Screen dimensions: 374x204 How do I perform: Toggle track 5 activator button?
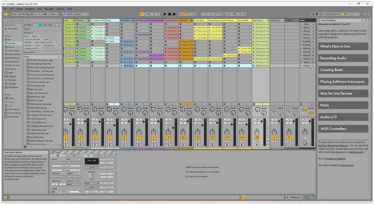110,138
